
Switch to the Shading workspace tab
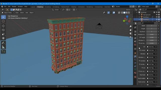pyautogui.click(x=74, y=7)
